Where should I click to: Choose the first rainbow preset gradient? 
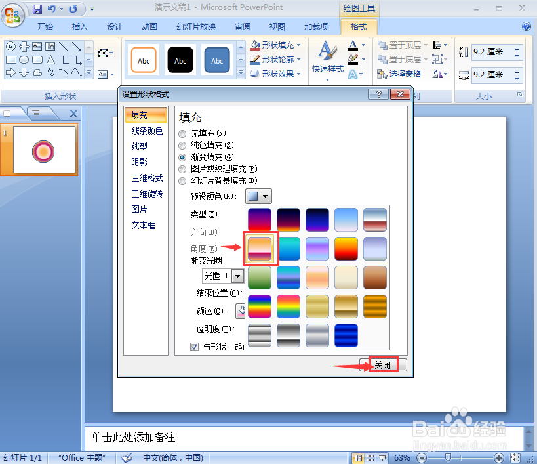(x=260, y=306)
